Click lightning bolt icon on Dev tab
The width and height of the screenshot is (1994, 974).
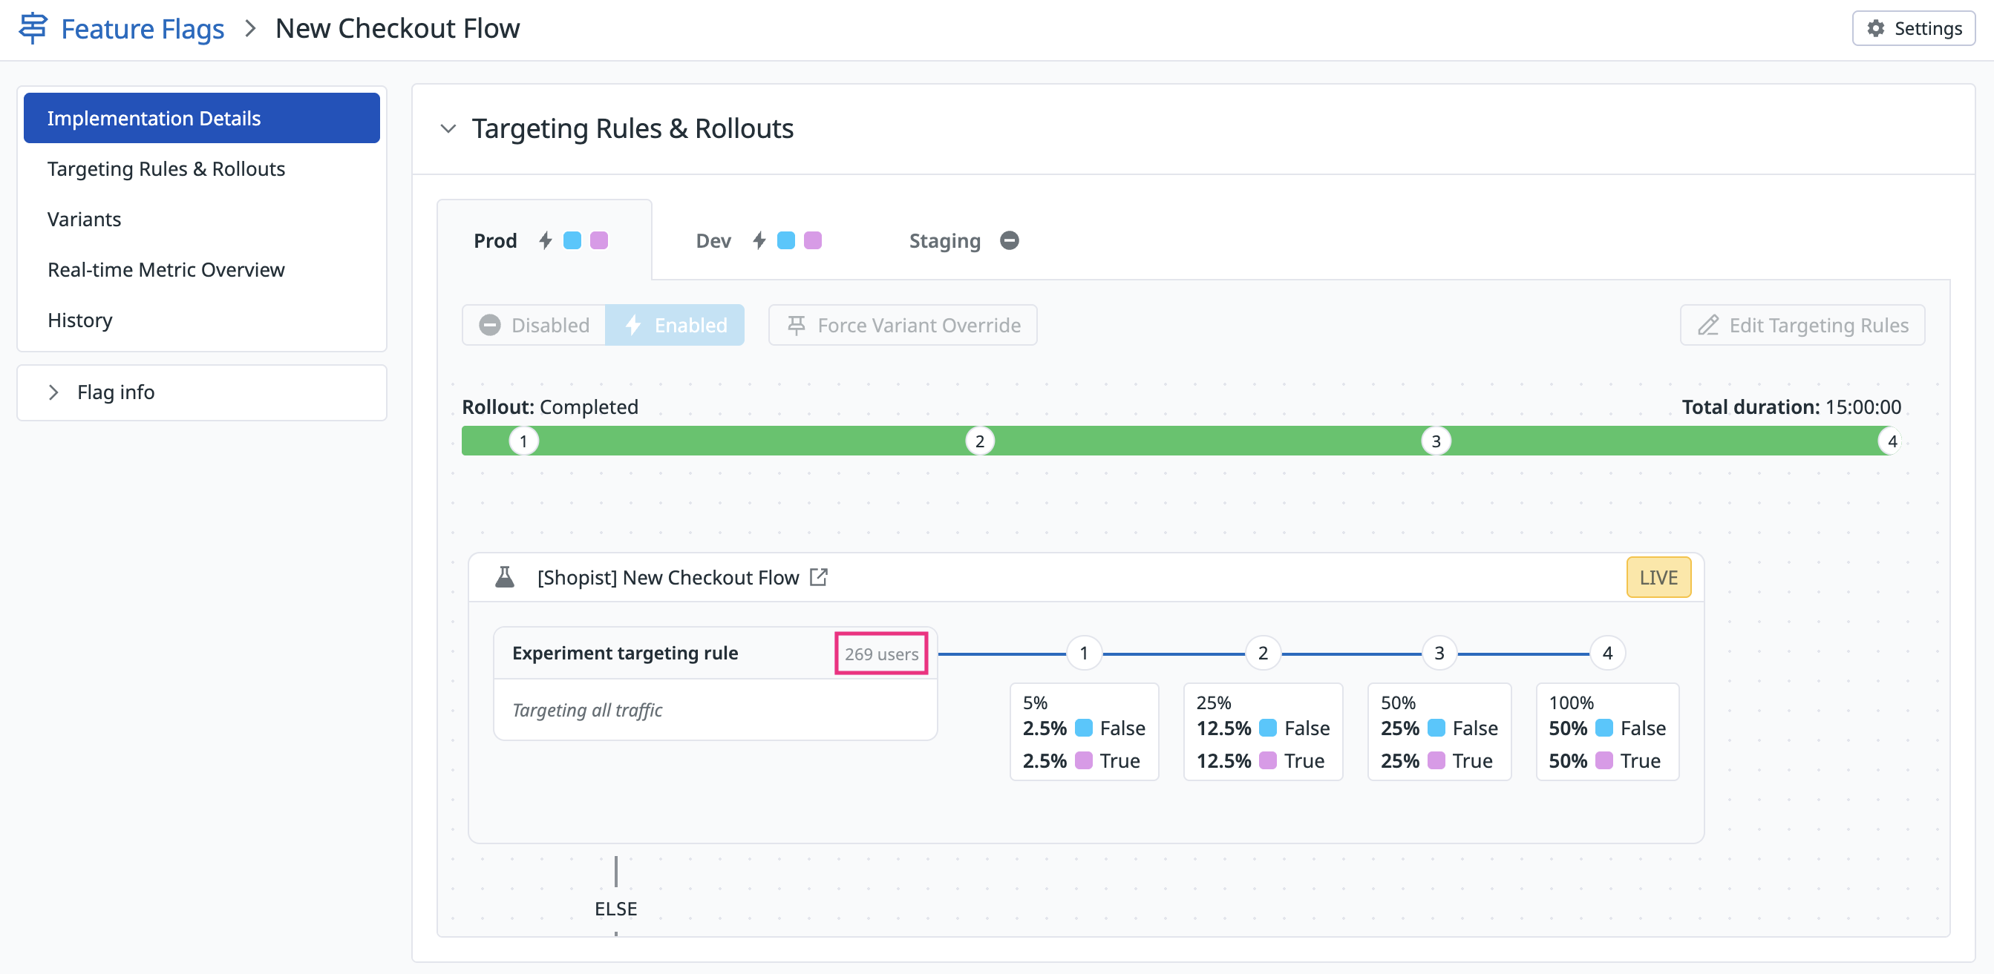coord(759,240)
